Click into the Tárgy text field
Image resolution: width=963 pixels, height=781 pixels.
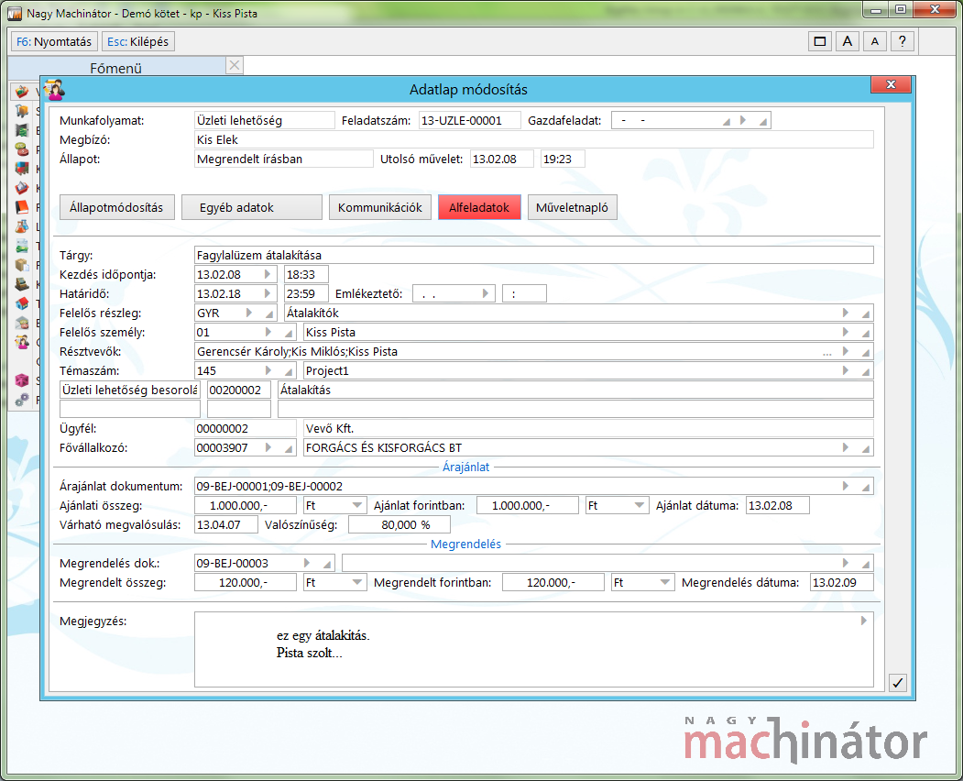click(x=533, y=255)
